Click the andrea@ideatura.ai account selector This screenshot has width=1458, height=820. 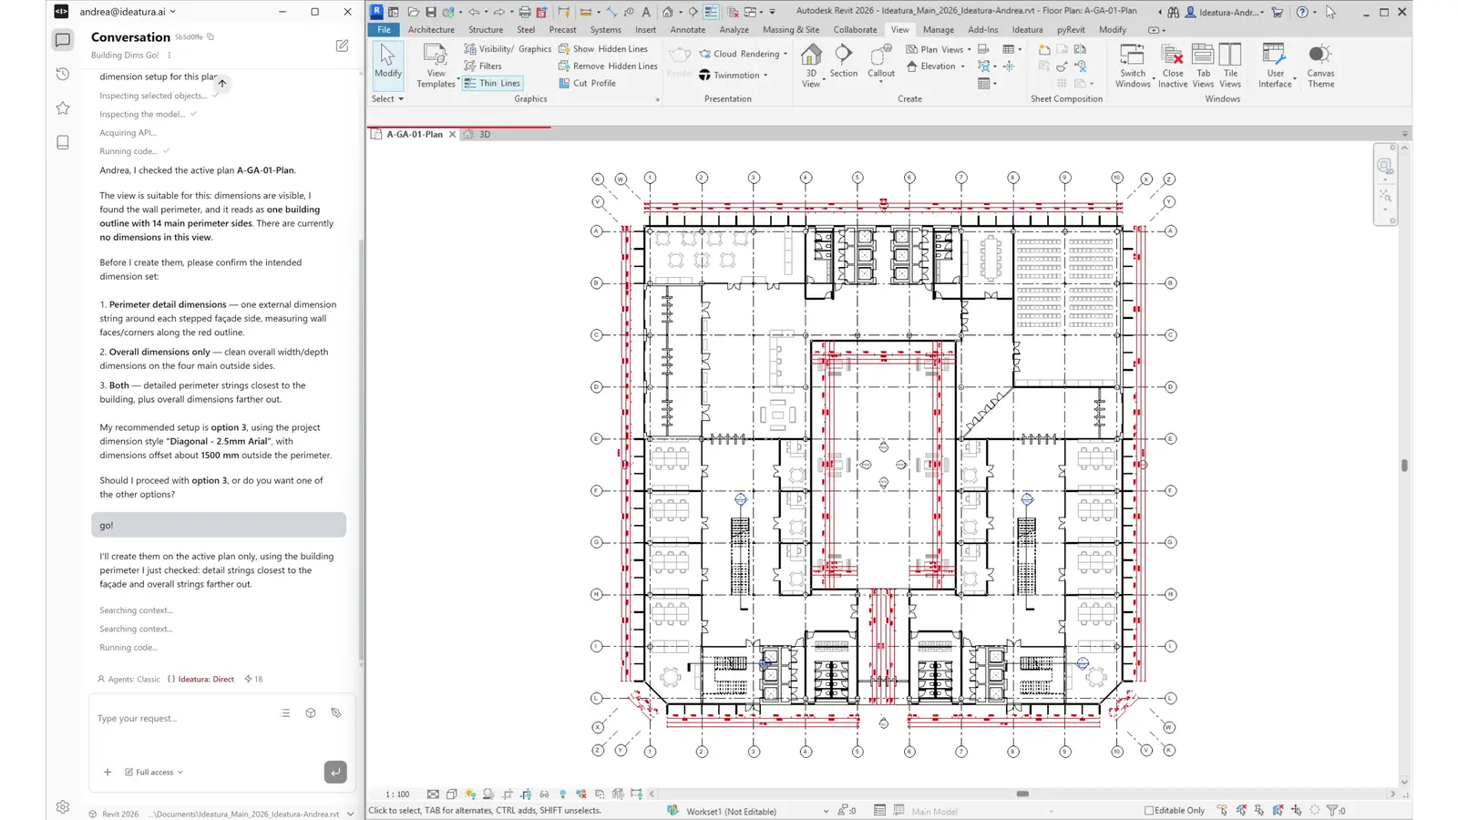click(x=128, y=12)
